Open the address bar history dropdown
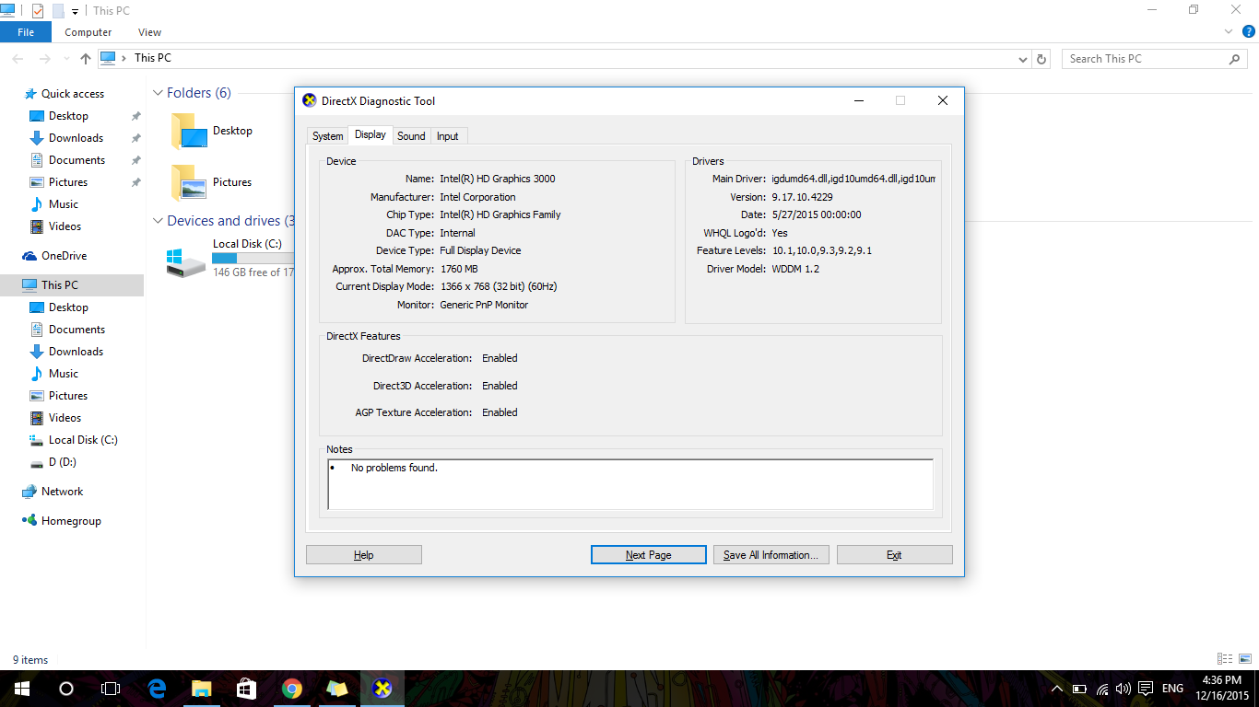The height and width of the screenshot is (707, 1259). point(1023,59)
